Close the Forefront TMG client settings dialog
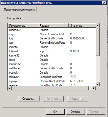 tap(104, 3)
